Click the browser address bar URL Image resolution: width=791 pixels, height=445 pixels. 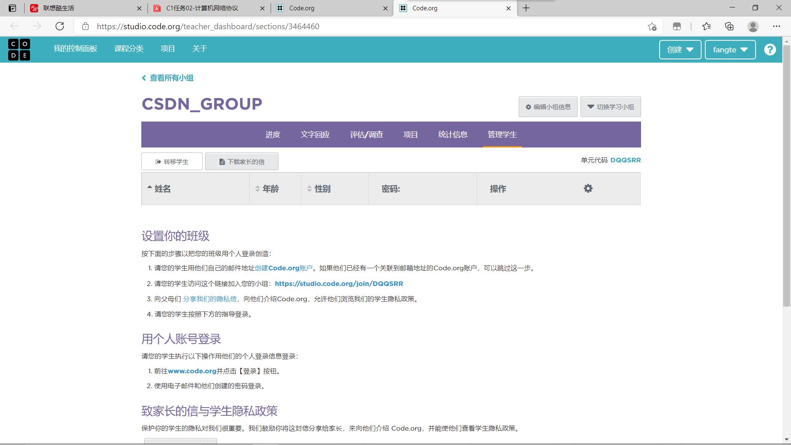pyautogui.click(x=208, y=26)
